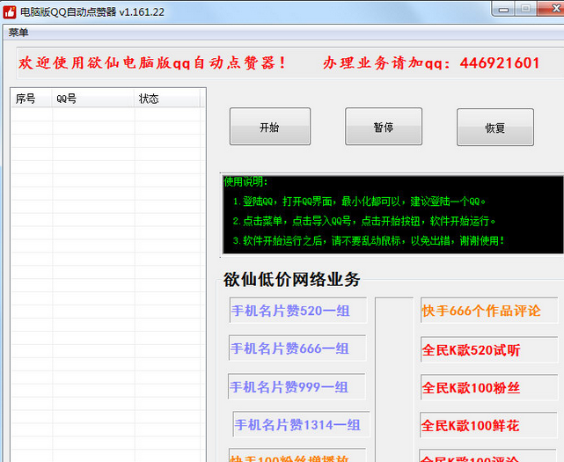Open 手机名片赞1314一组 service
The width and height of the screenshot is (564, 462).
click(x=301, y=424)
